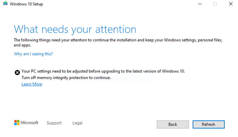Click the "Turn off memory integrity protection" text
This screenshot has width=238, height=137.
tap(66, 78)
